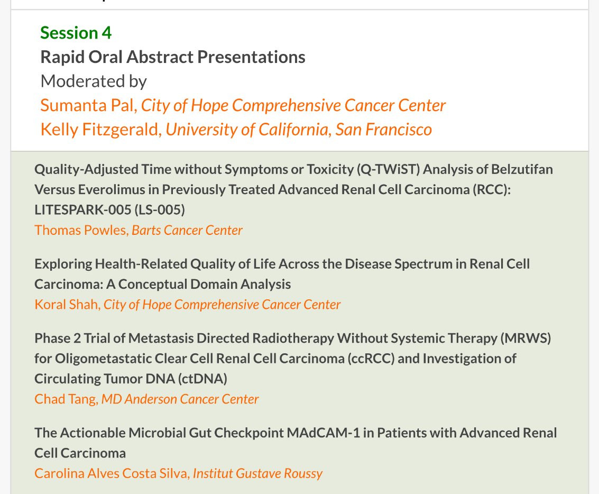The width and height of the screenshot is (599, 494).
Task: Click the LITESPARK-005 (LS-005) trial name
Action: tap(109, 210)
